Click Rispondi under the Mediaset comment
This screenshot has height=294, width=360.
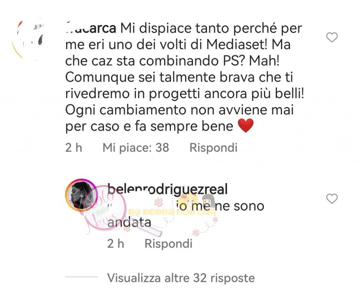point(213,147)
